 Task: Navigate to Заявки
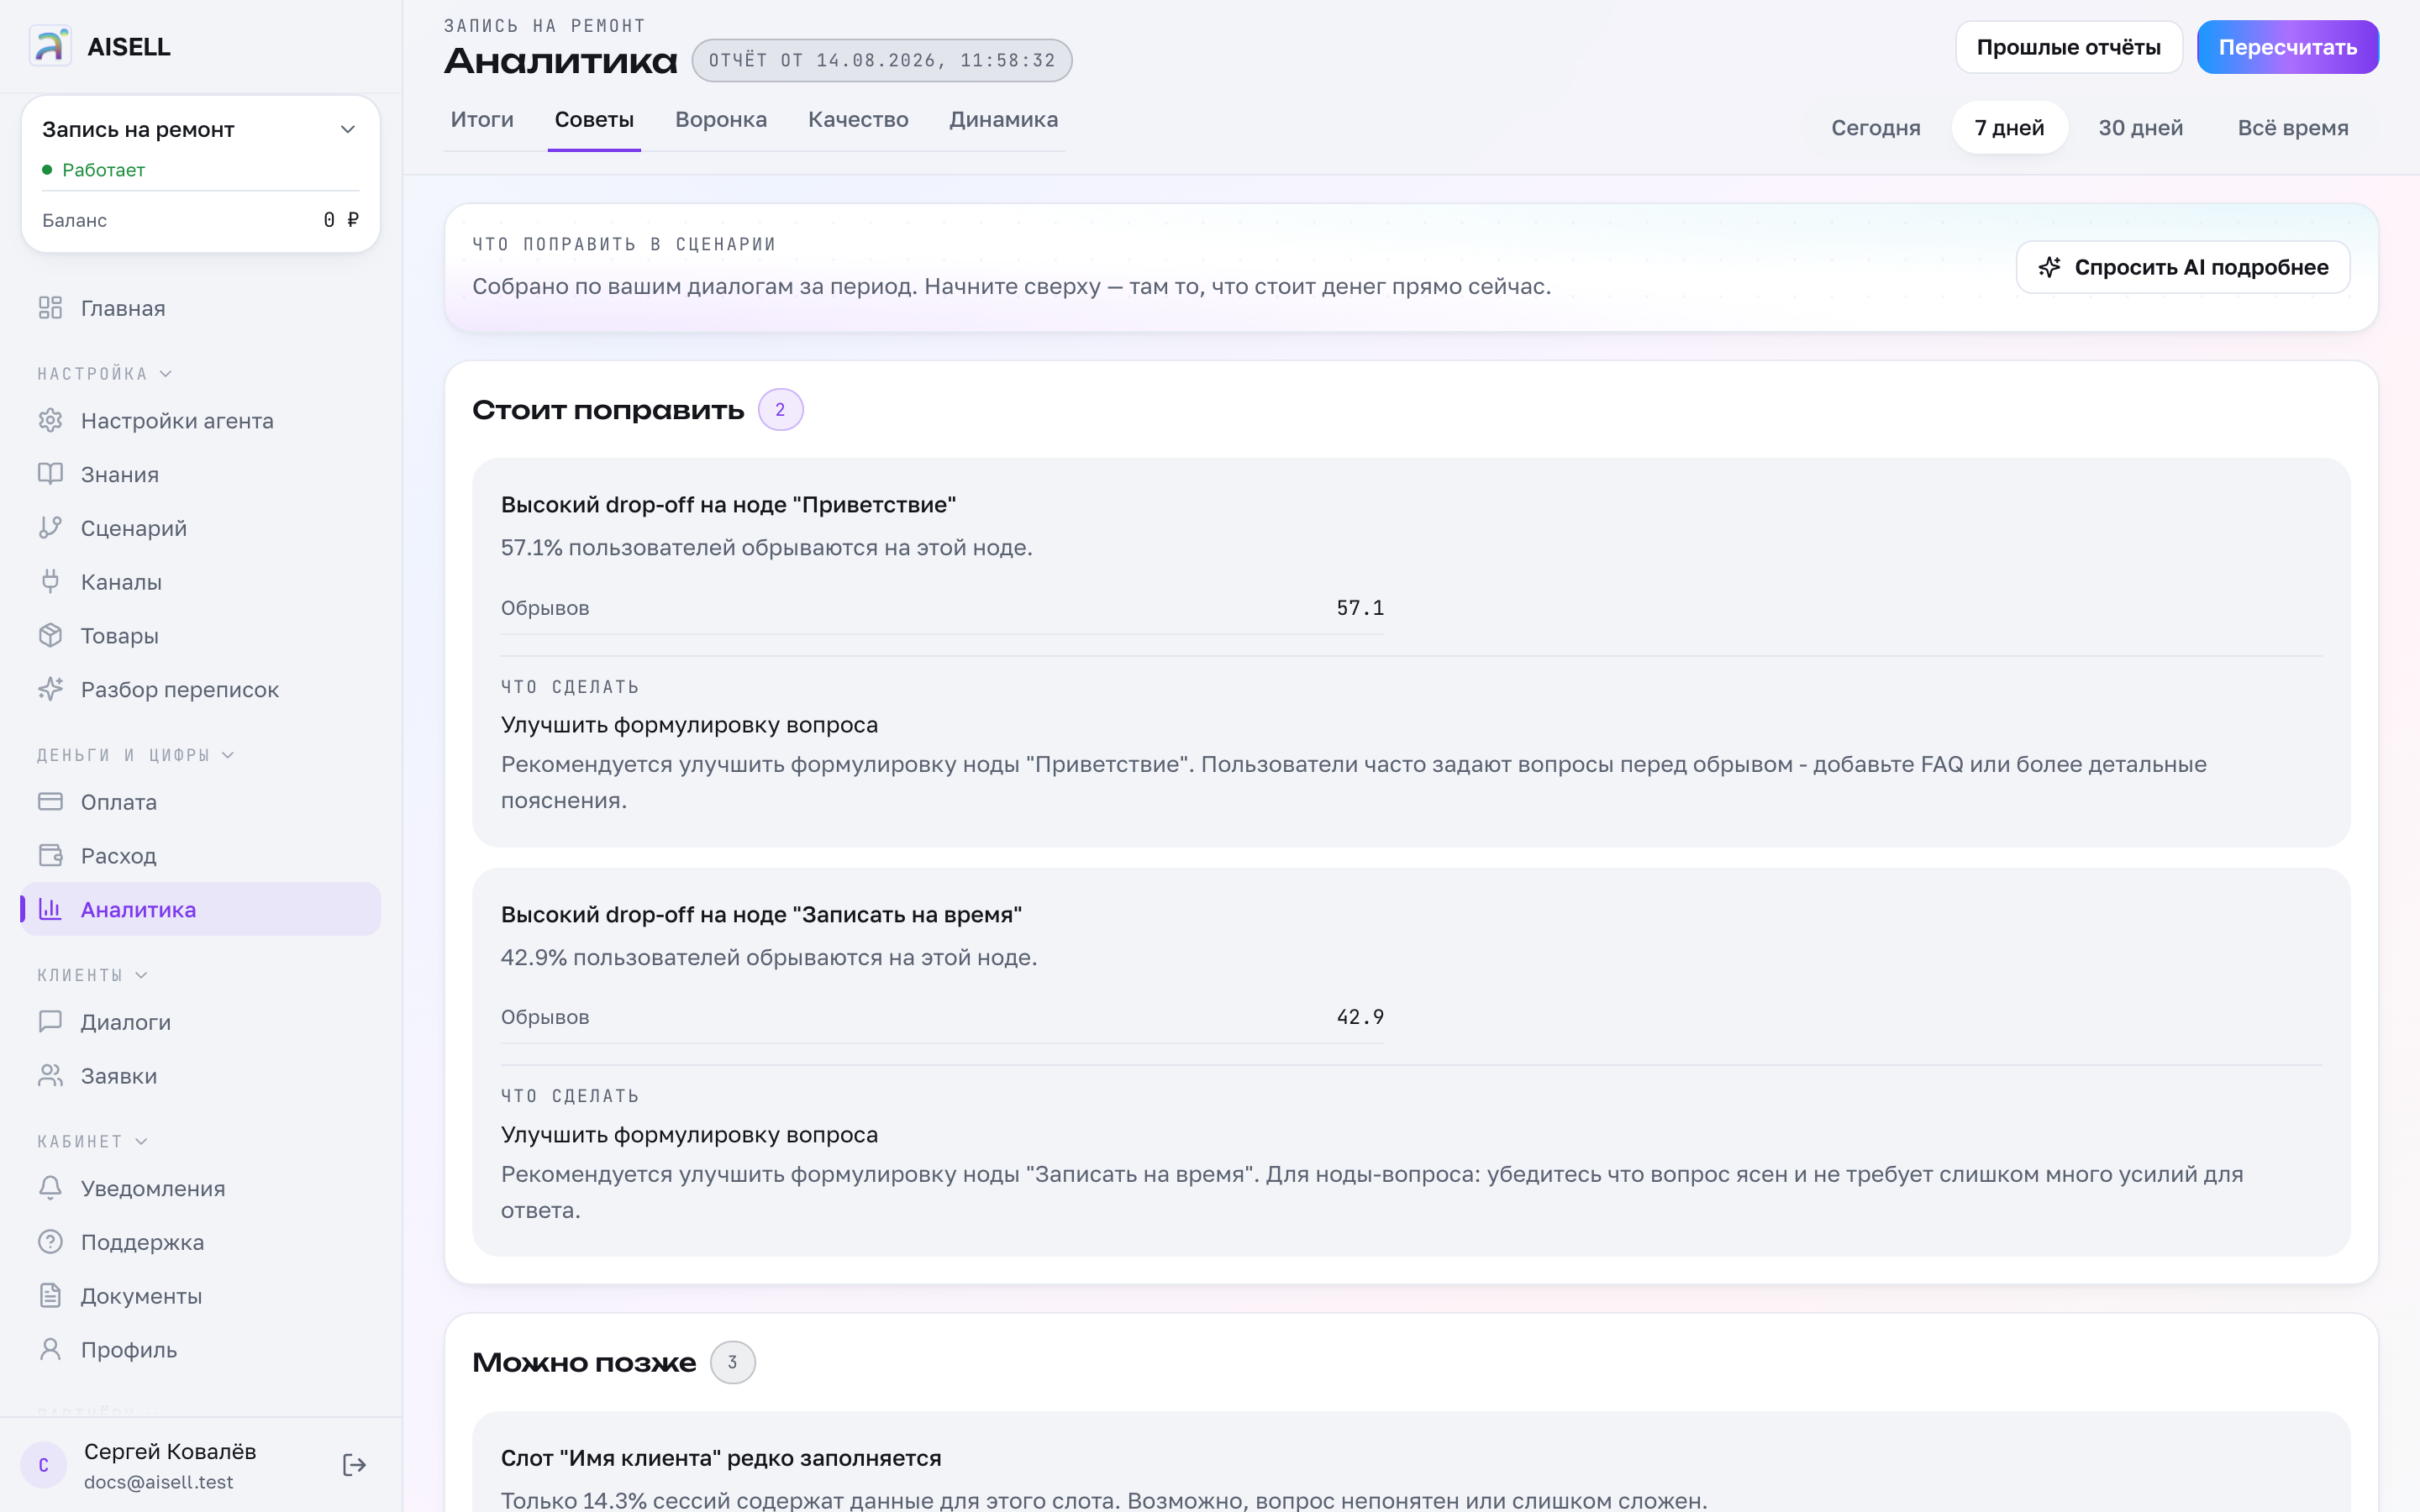[x=200, y=1076]
